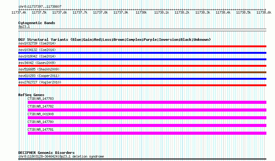This screenshot has width=275, height=161.
Task: Select the 11738.6k ruler tick label
Action: (264, 13)
